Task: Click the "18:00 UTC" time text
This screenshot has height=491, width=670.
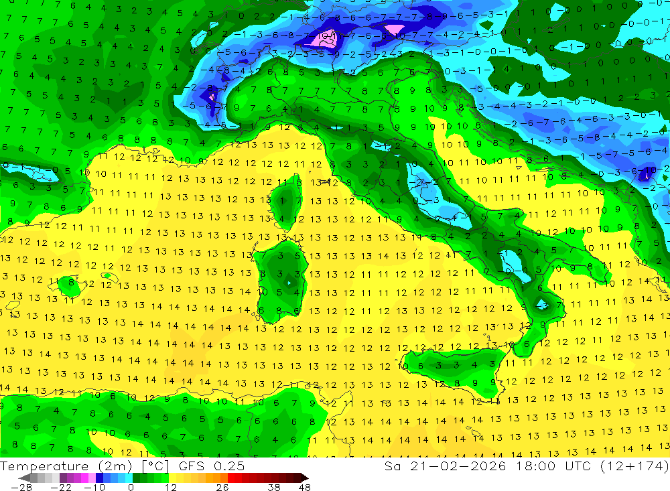Action: tap(555, 466)
